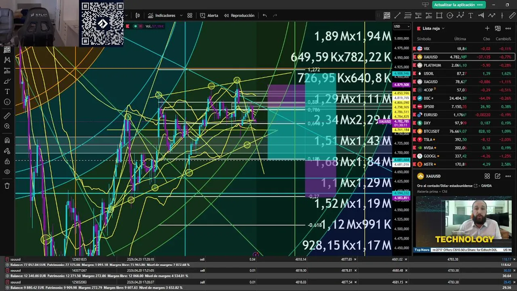Sort watchlist by Cbo column
This screenshot has width=517, height=291.
pos(486,39)
